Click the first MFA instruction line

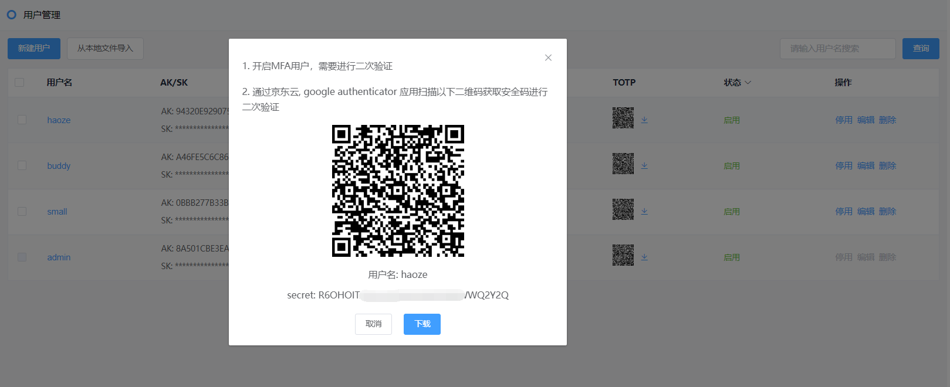pyautogui.click(x=317, y=66)
